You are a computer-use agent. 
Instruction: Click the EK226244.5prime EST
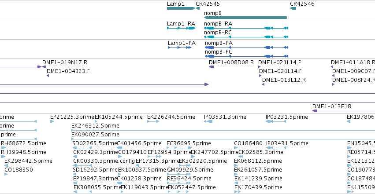click(x=153, y=121)
